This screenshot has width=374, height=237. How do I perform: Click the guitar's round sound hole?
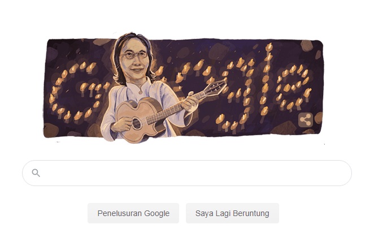coord(137,123)
